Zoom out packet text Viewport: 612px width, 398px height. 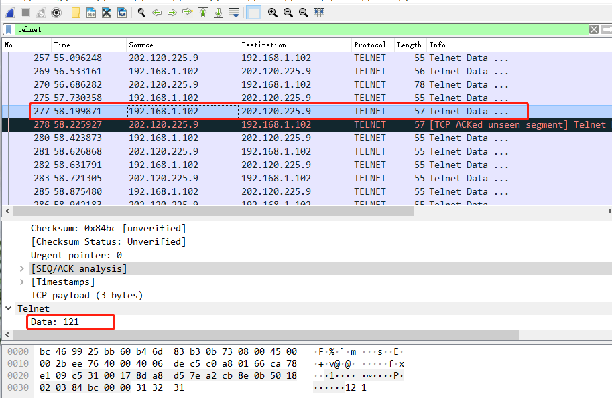[x=288, y=13]
